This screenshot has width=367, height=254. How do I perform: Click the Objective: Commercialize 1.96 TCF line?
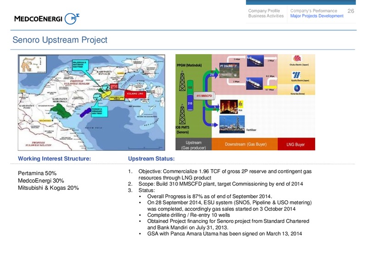225,175
